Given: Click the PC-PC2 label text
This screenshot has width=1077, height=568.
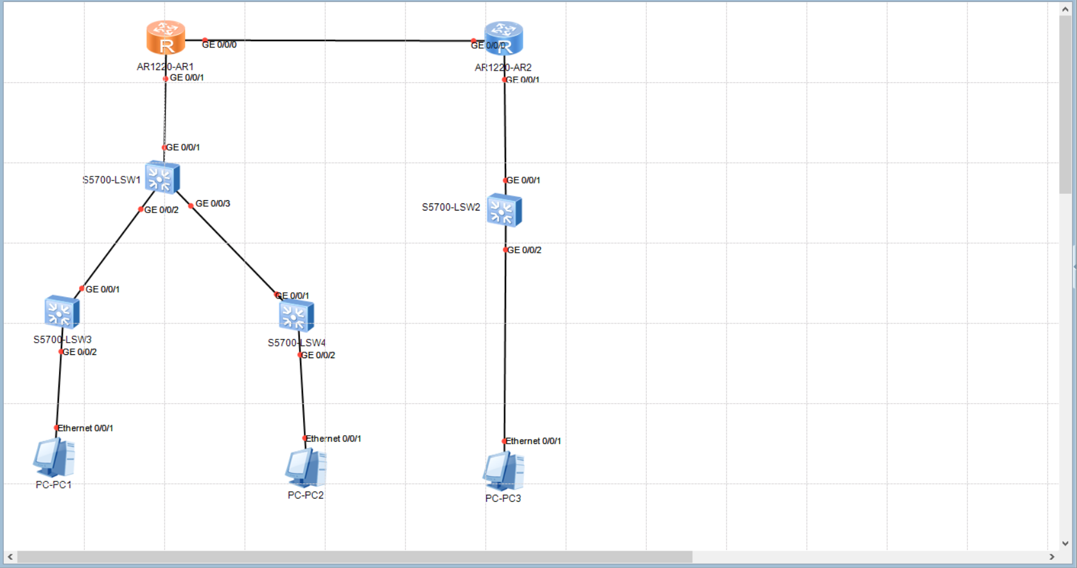Looking at the screenshot, I should tap(306, 495).
